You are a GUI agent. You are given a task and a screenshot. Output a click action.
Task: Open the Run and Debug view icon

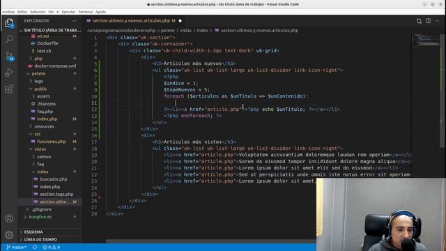point(9,73)
